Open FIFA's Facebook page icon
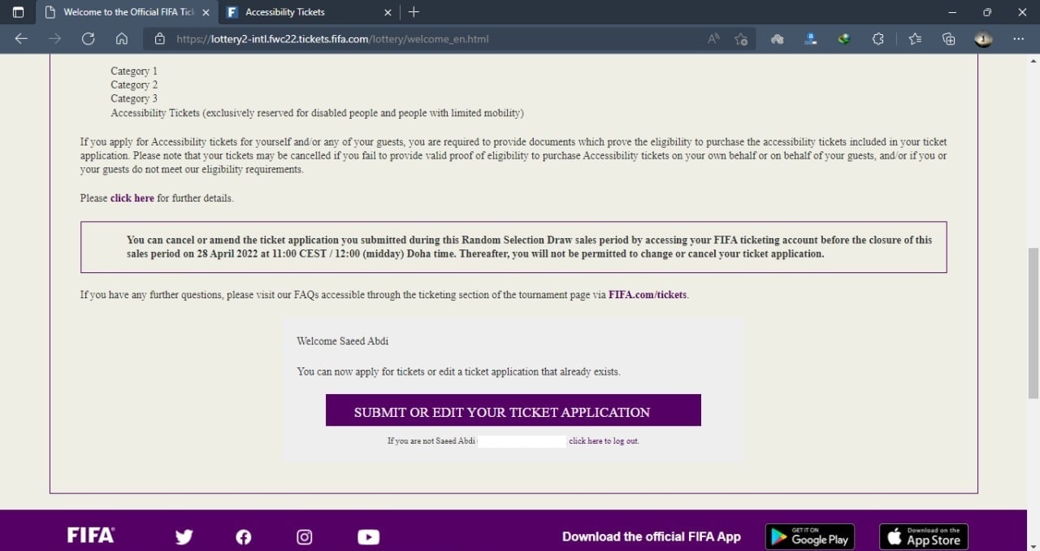Image resolution: width=1040 pixels, height=551 pixels. click(243, 536)
